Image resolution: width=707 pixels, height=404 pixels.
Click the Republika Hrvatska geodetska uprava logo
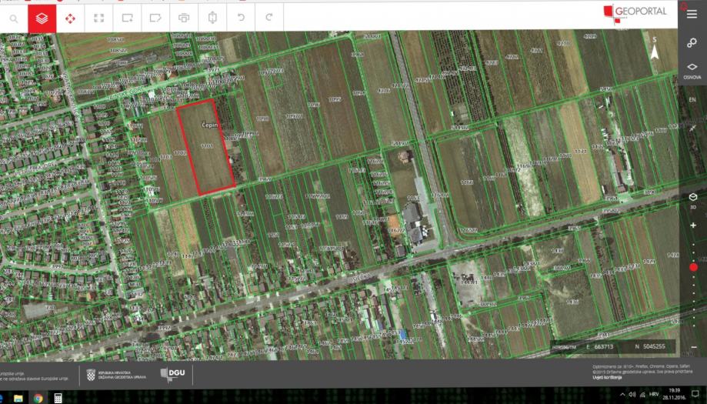116,375
